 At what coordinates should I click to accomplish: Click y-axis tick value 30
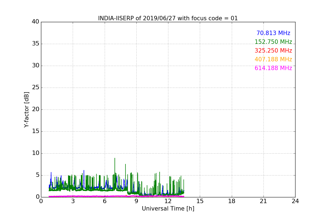[x=36, y=66]
